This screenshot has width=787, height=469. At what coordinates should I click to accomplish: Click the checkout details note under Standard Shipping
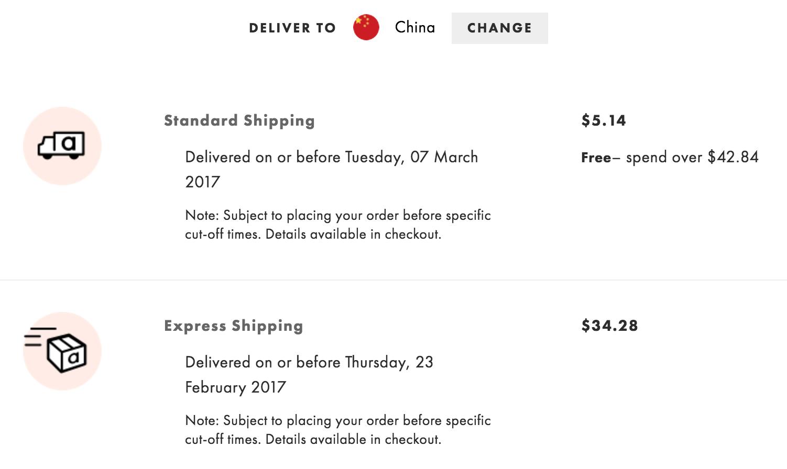click(x=337, y=225)
